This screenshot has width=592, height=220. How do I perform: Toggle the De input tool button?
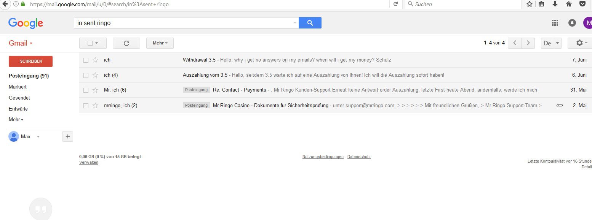(x=547, y=43)
